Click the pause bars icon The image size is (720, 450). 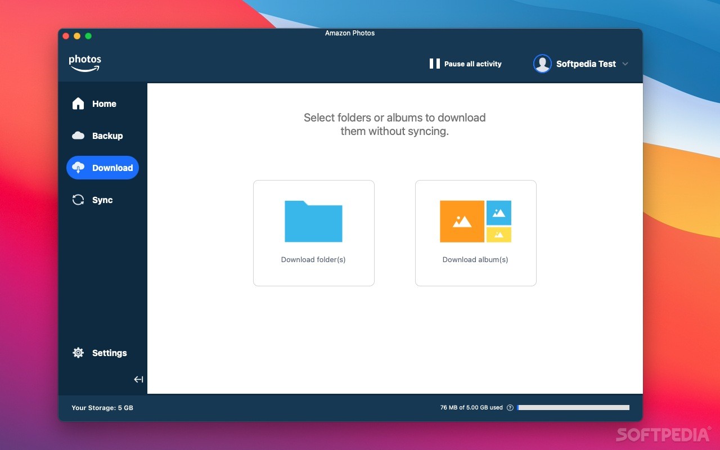pyautogui.click(x=434, y=64)
